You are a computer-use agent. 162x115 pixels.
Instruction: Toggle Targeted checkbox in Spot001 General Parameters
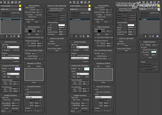2,50
